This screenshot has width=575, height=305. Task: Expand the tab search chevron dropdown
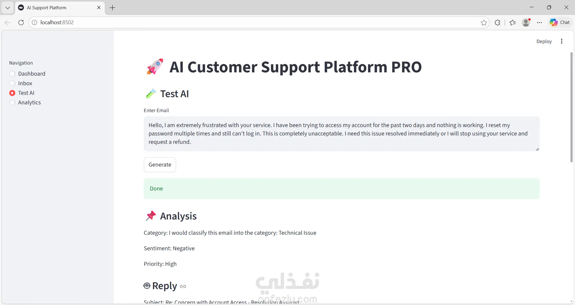point(7,8)
